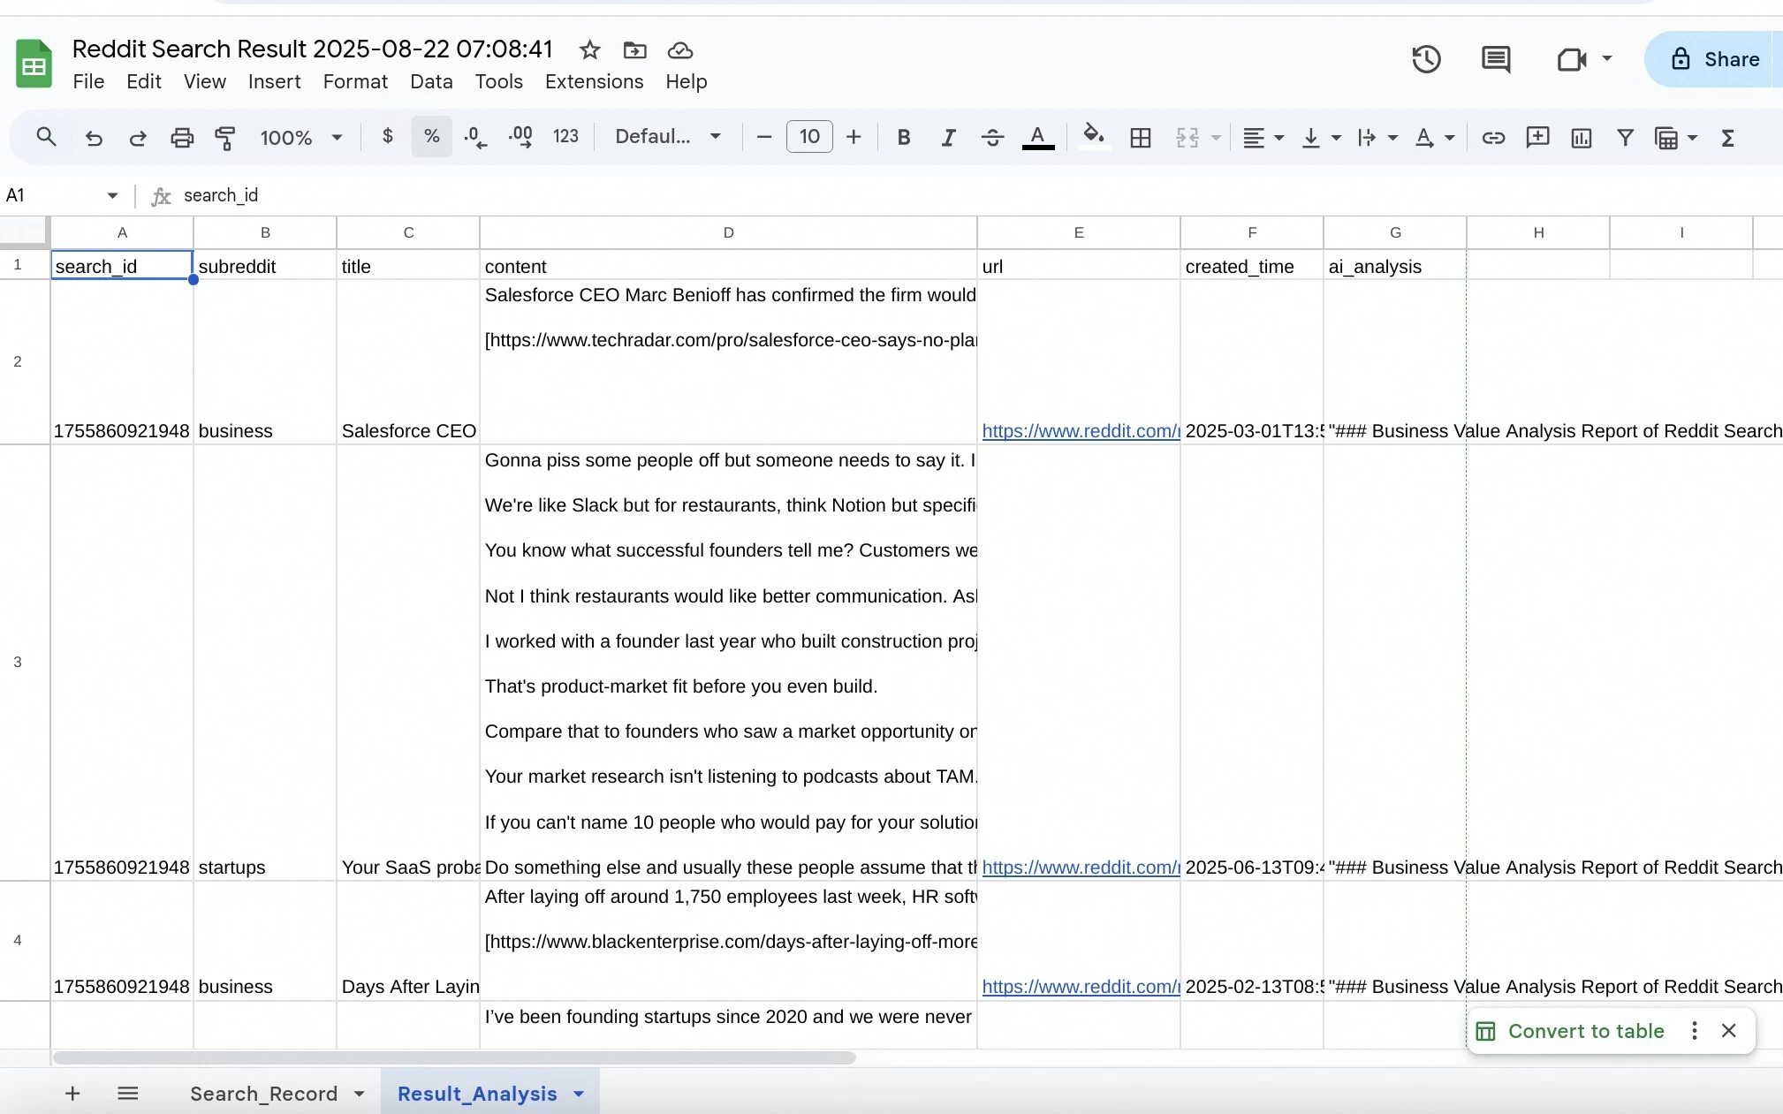Print the spreadsheet
The image size is (1783, 1114).
pyautogui.click(x=182, y=137)
